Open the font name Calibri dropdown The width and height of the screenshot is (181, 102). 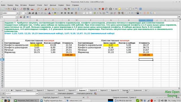(x=18, y=13)
